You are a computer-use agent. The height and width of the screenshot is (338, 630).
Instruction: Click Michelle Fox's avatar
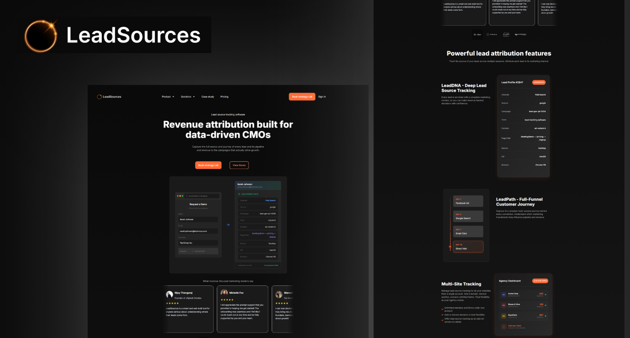point(224,293)
